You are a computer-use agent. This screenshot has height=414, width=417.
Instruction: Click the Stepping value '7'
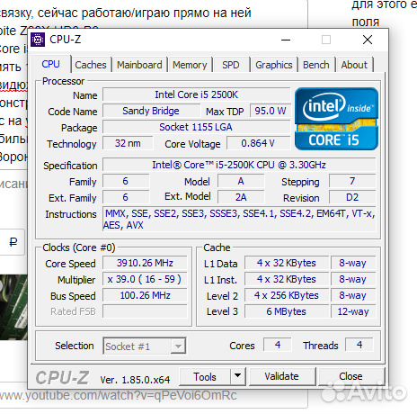pos(352,181)
